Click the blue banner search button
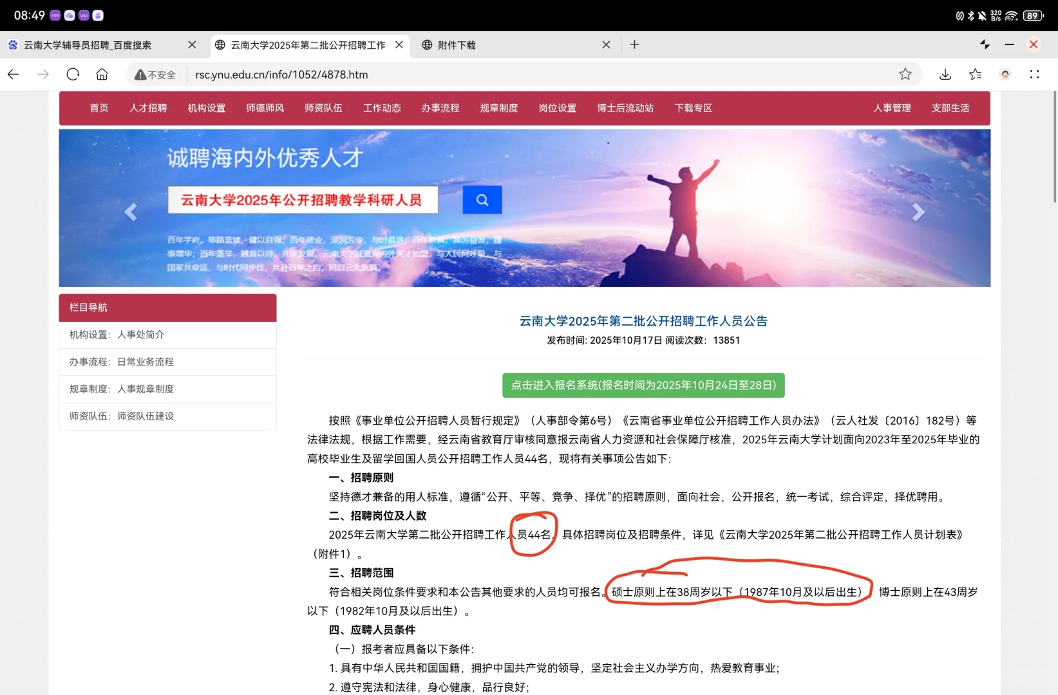This screenshot has height=695, width=1058. pyautogui.click(x=482, y=199)
